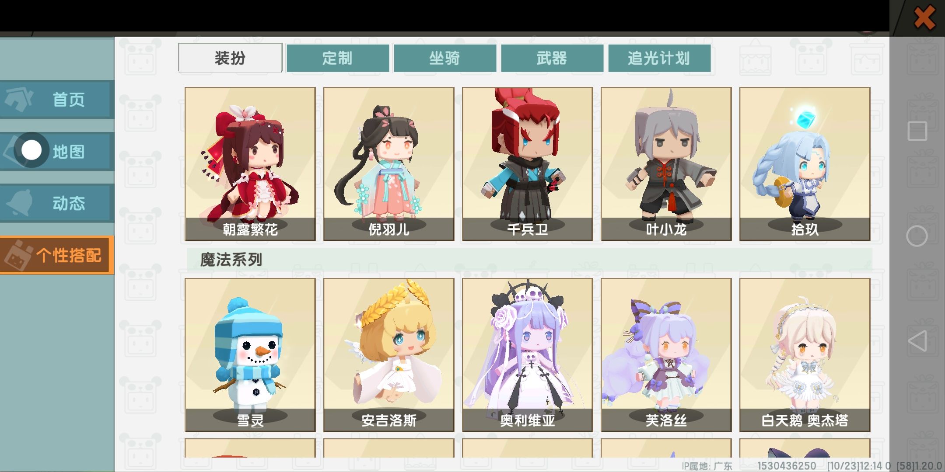Tap the floating white dot assistive button
The image size is (945, 472).
pos(31,150)
